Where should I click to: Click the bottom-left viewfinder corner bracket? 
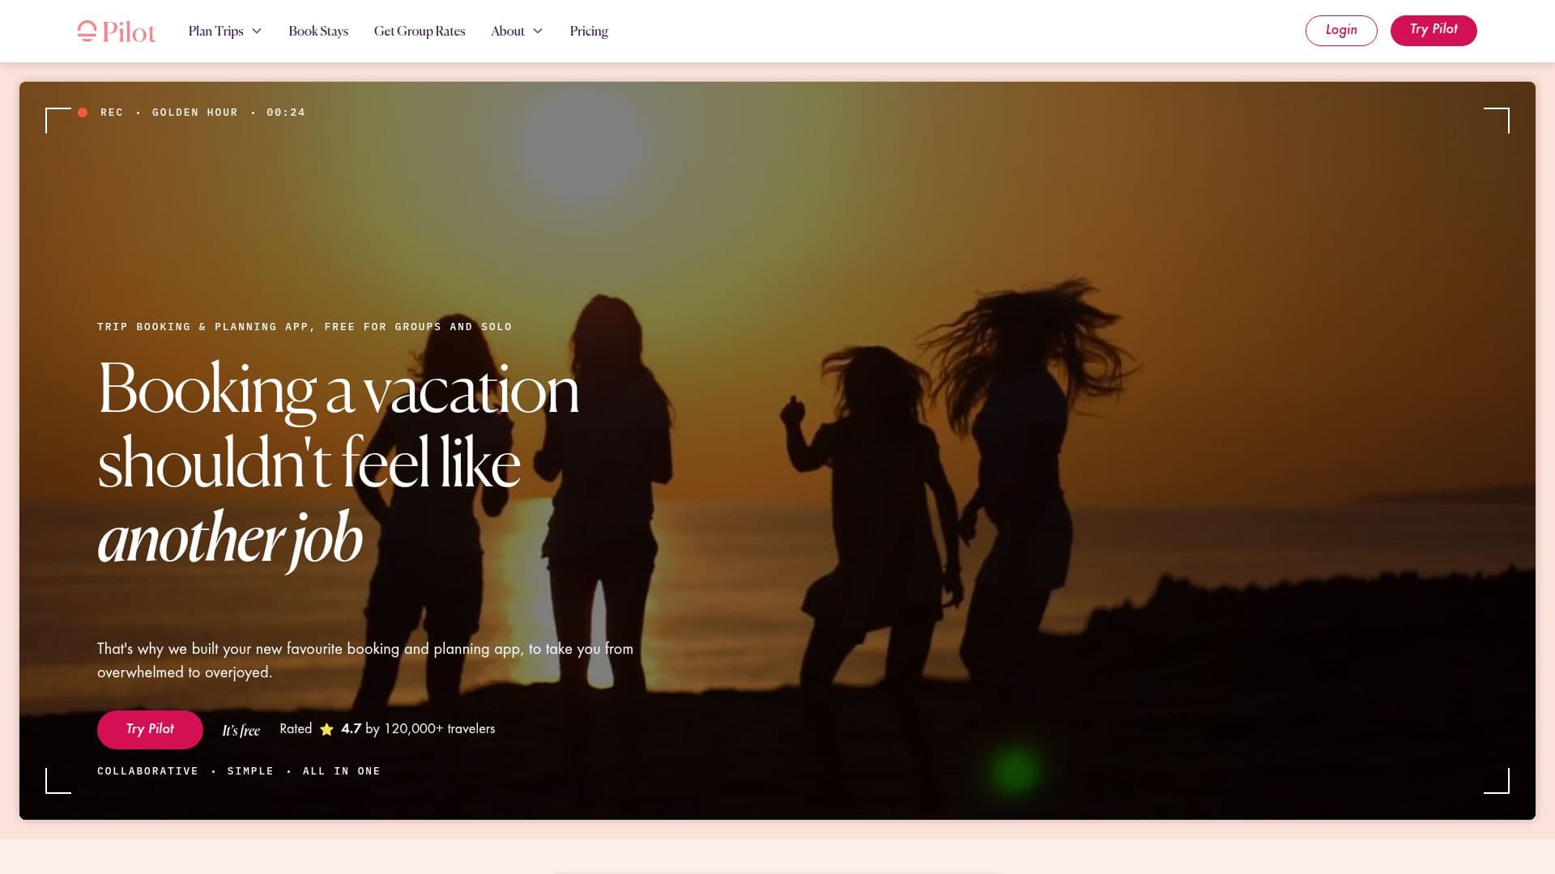(58, 781)
